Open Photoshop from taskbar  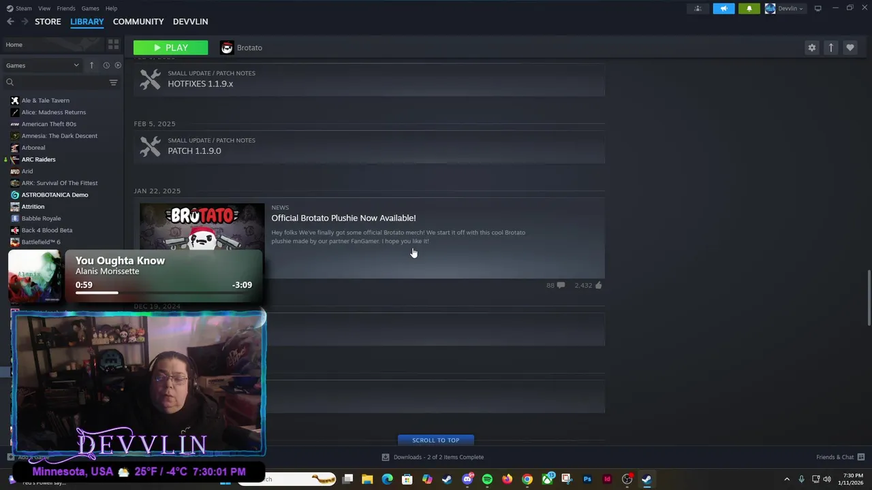click(x=587, y=479)
